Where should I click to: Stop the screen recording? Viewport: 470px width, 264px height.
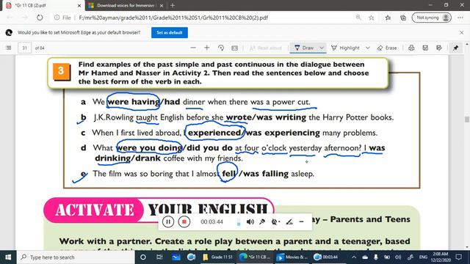click(x=184, y=221)
